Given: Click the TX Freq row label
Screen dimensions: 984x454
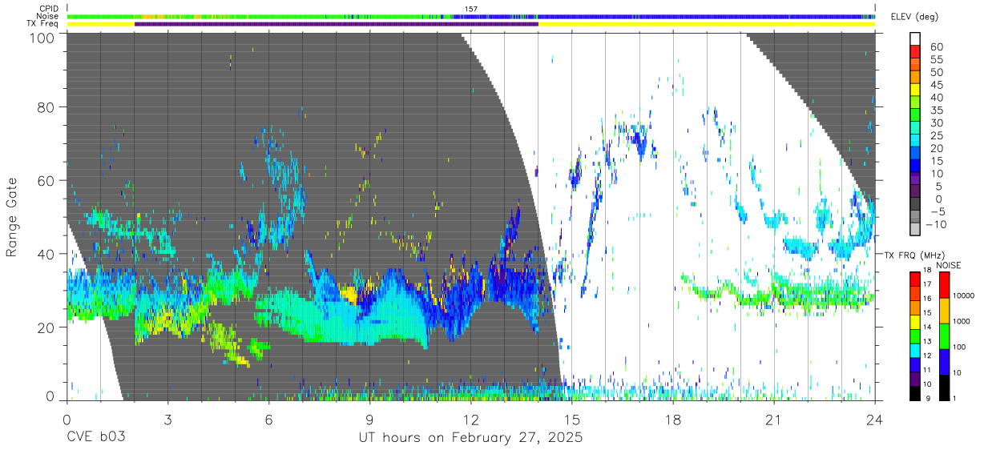Looking at the screenshot, I should coord(43,24).
